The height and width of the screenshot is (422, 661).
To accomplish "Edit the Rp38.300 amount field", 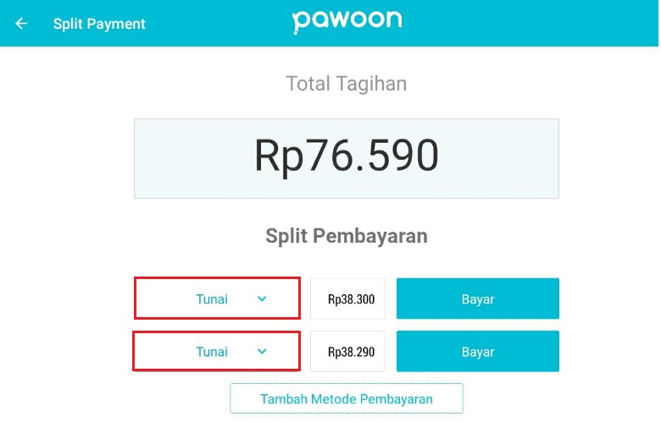I will point(347,299).
